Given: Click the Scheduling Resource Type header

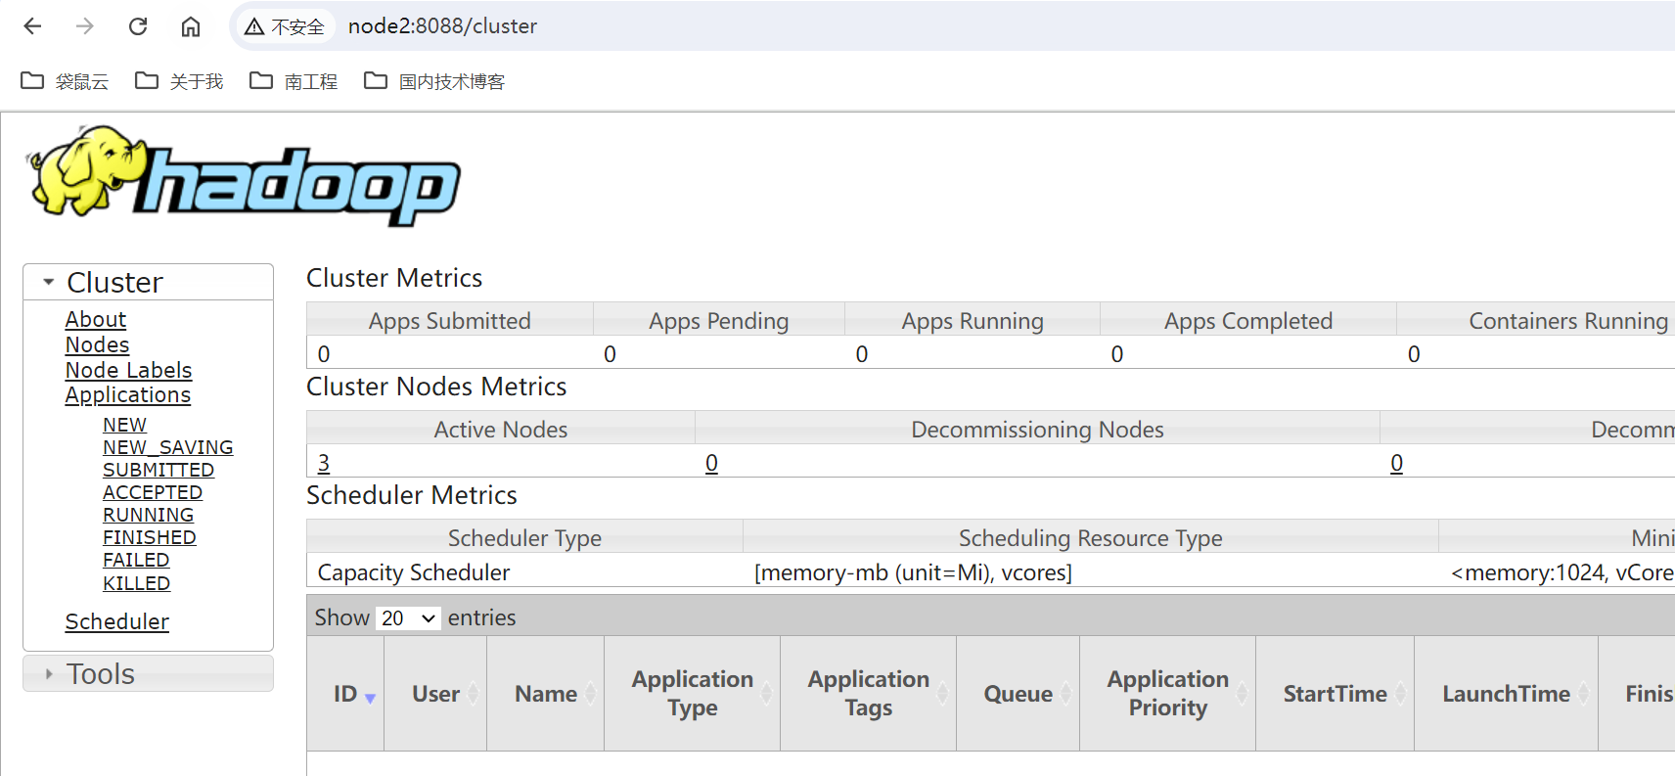Looking at the screenshot, I should click(x=1091, y=538).
